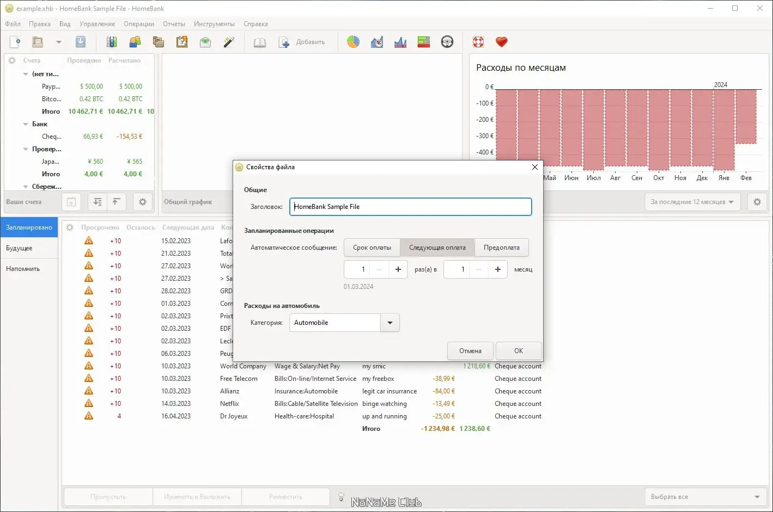Open the Справка menu
This screenshot has height=512, width=773.
pyautogui.click(x=255, y=24)
